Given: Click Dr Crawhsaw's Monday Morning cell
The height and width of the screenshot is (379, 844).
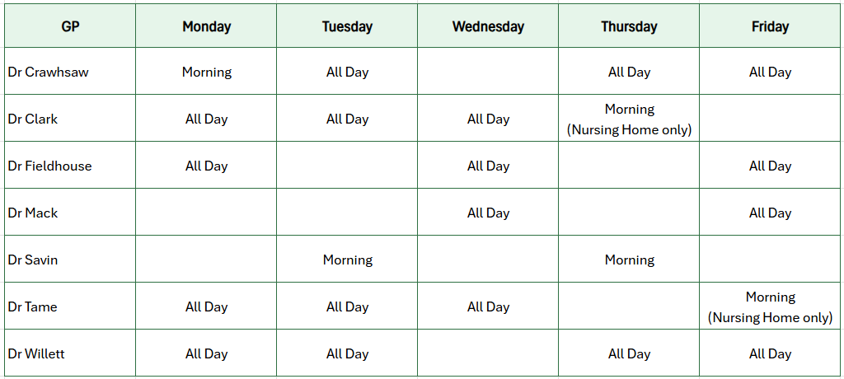Looking at the screenshot, I should point(206,72).
